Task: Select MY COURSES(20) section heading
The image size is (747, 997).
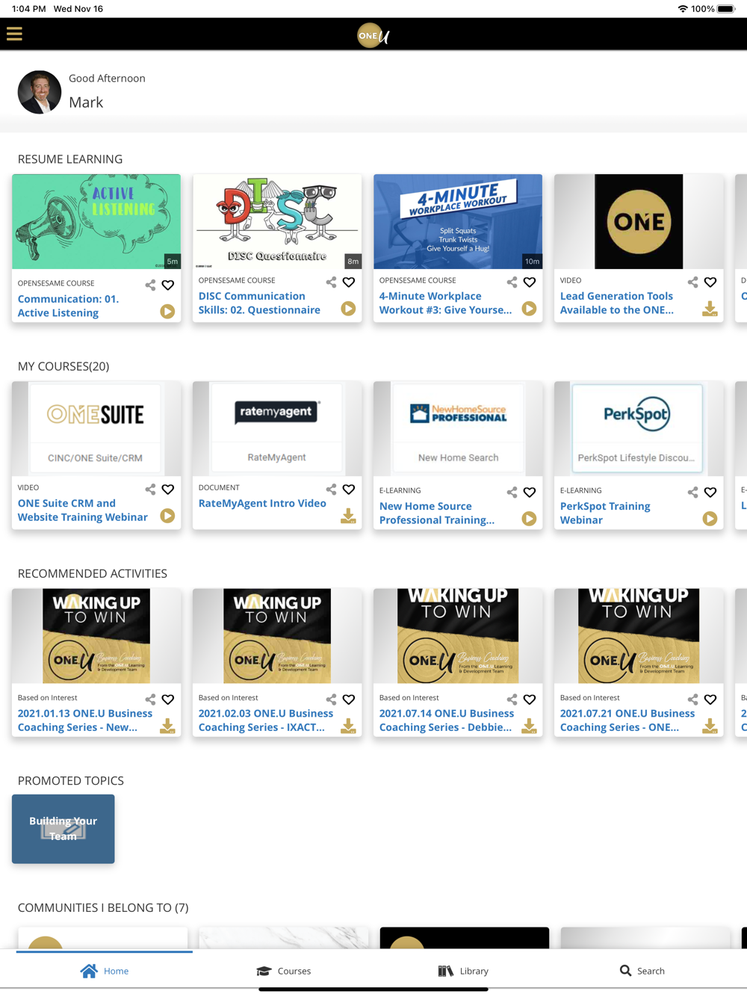Action: coord(63,366)
